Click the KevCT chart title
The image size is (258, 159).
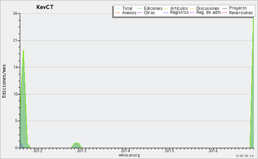click(45, 7)
